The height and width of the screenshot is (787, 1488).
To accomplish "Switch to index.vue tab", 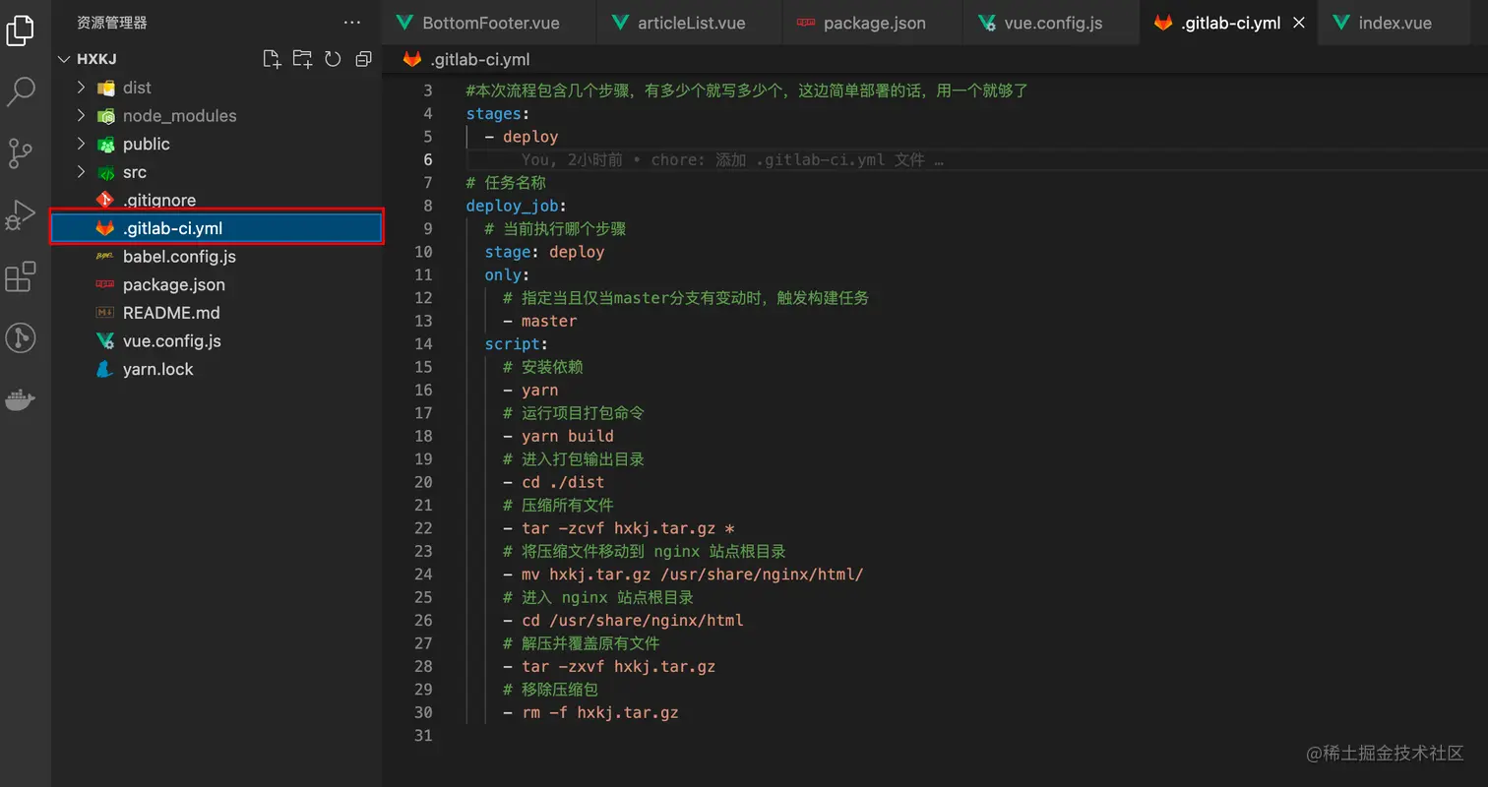I will [1395, 23].
